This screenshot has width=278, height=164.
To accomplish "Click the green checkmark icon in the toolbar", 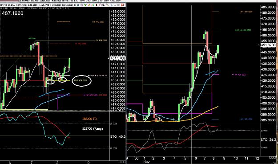I will coord(85,5).
